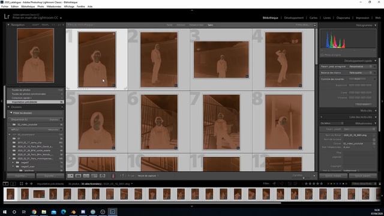Set five star rating filter
The image size is (384, 216).
[x=322, y=184]
